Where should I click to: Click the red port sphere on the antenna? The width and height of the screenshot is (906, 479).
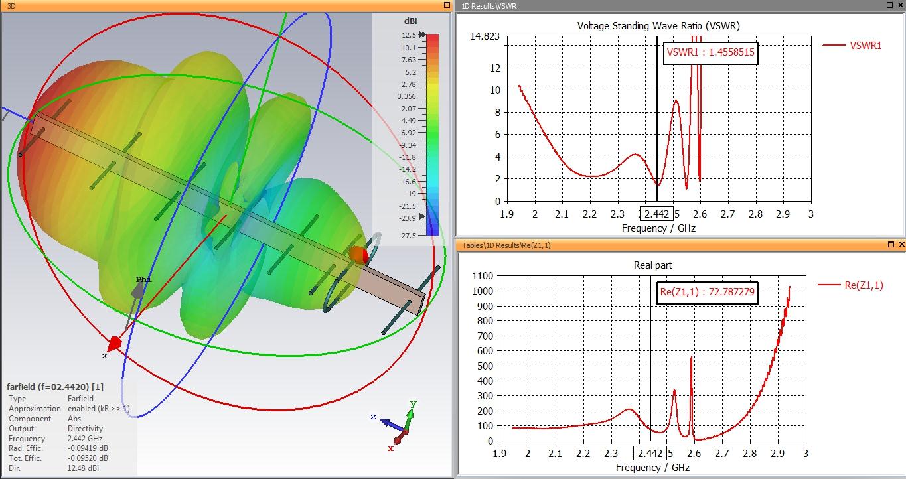(x=358, y=256)
